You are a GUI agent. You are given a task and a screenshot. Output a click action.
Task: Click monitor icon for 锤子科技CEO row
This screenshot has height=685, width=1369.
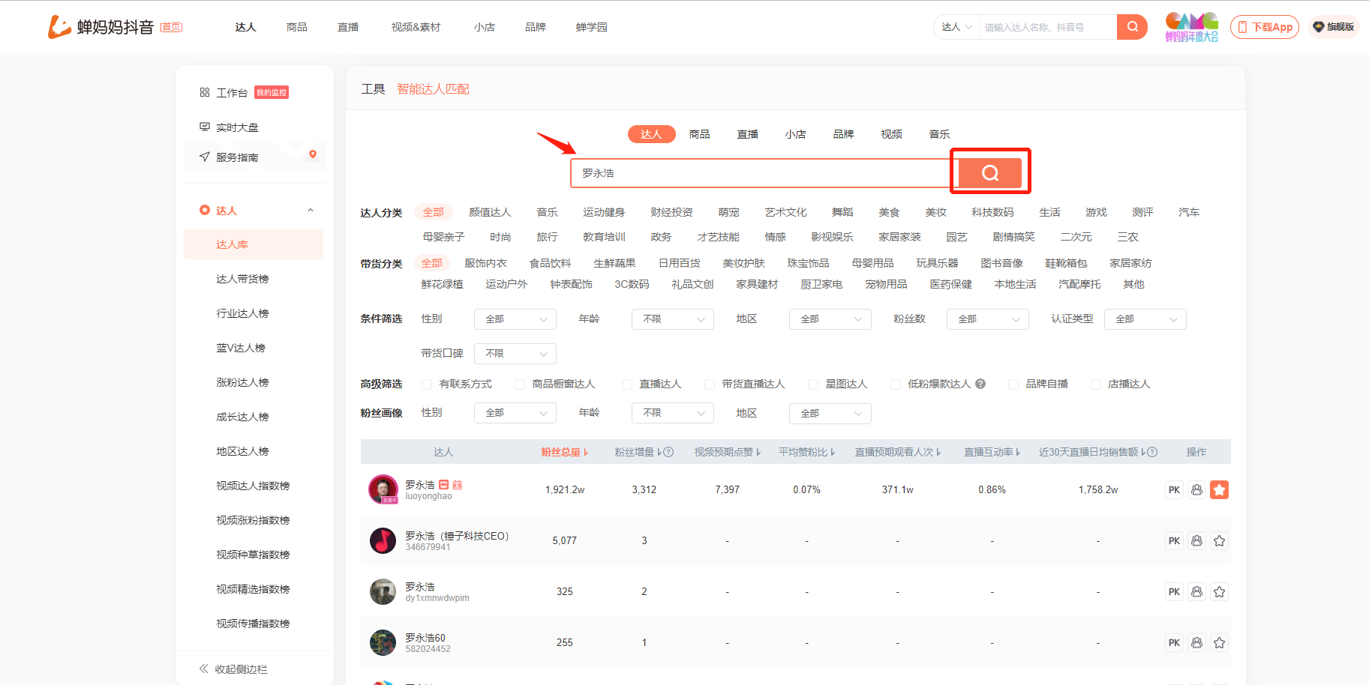(x=1196, y=541)
